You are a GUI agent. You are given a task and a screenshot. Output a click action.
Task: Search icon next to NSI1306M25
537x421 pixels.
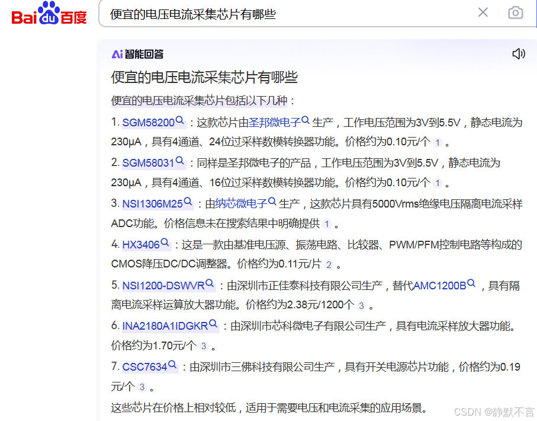188,202
